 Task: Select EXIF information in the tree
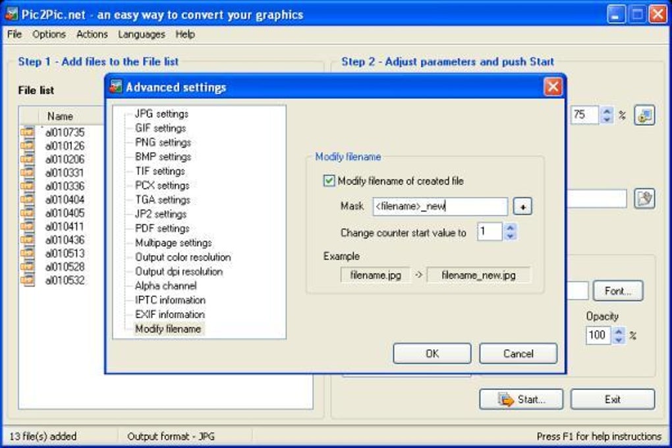170,315
